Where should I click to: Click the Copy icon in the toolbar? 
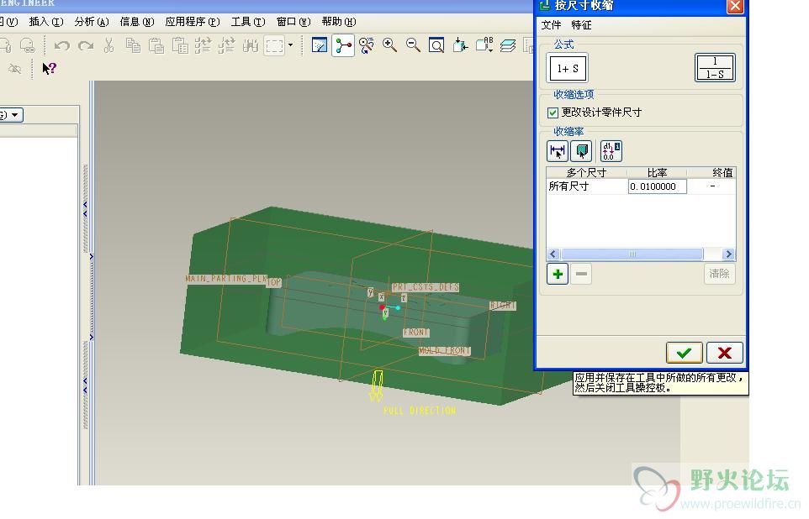133,46
